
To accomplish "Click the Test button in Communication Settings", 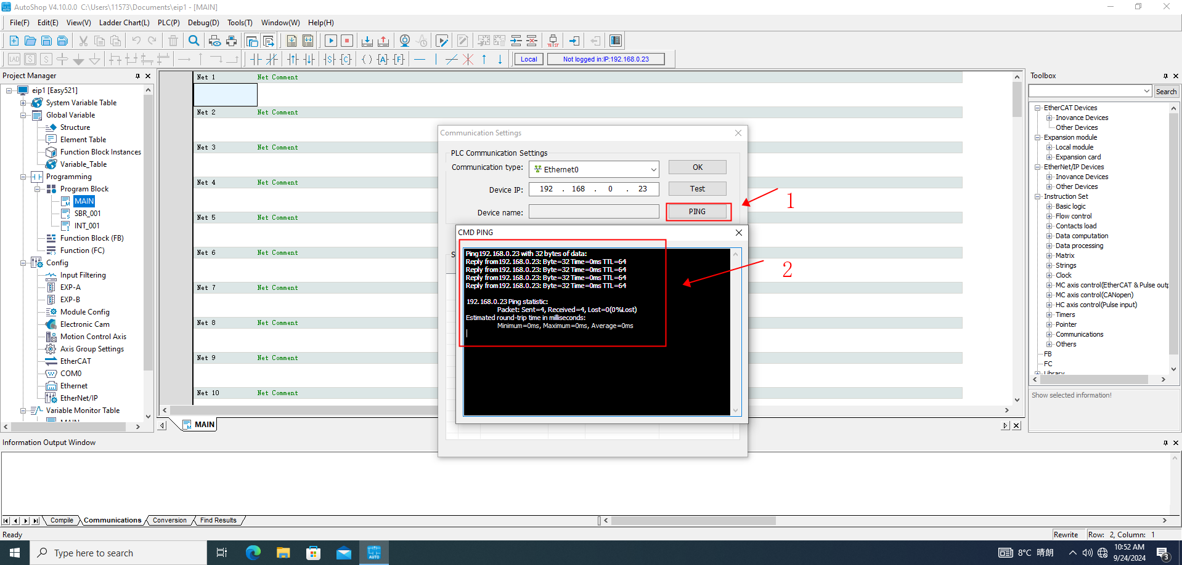I will click(x=697, y=189).
